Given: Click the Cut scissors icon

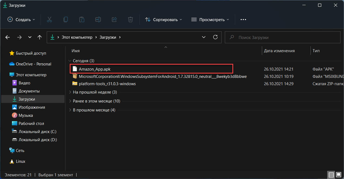Looking at the screenshot, I should pyautogui.click(x=49, y=19).
